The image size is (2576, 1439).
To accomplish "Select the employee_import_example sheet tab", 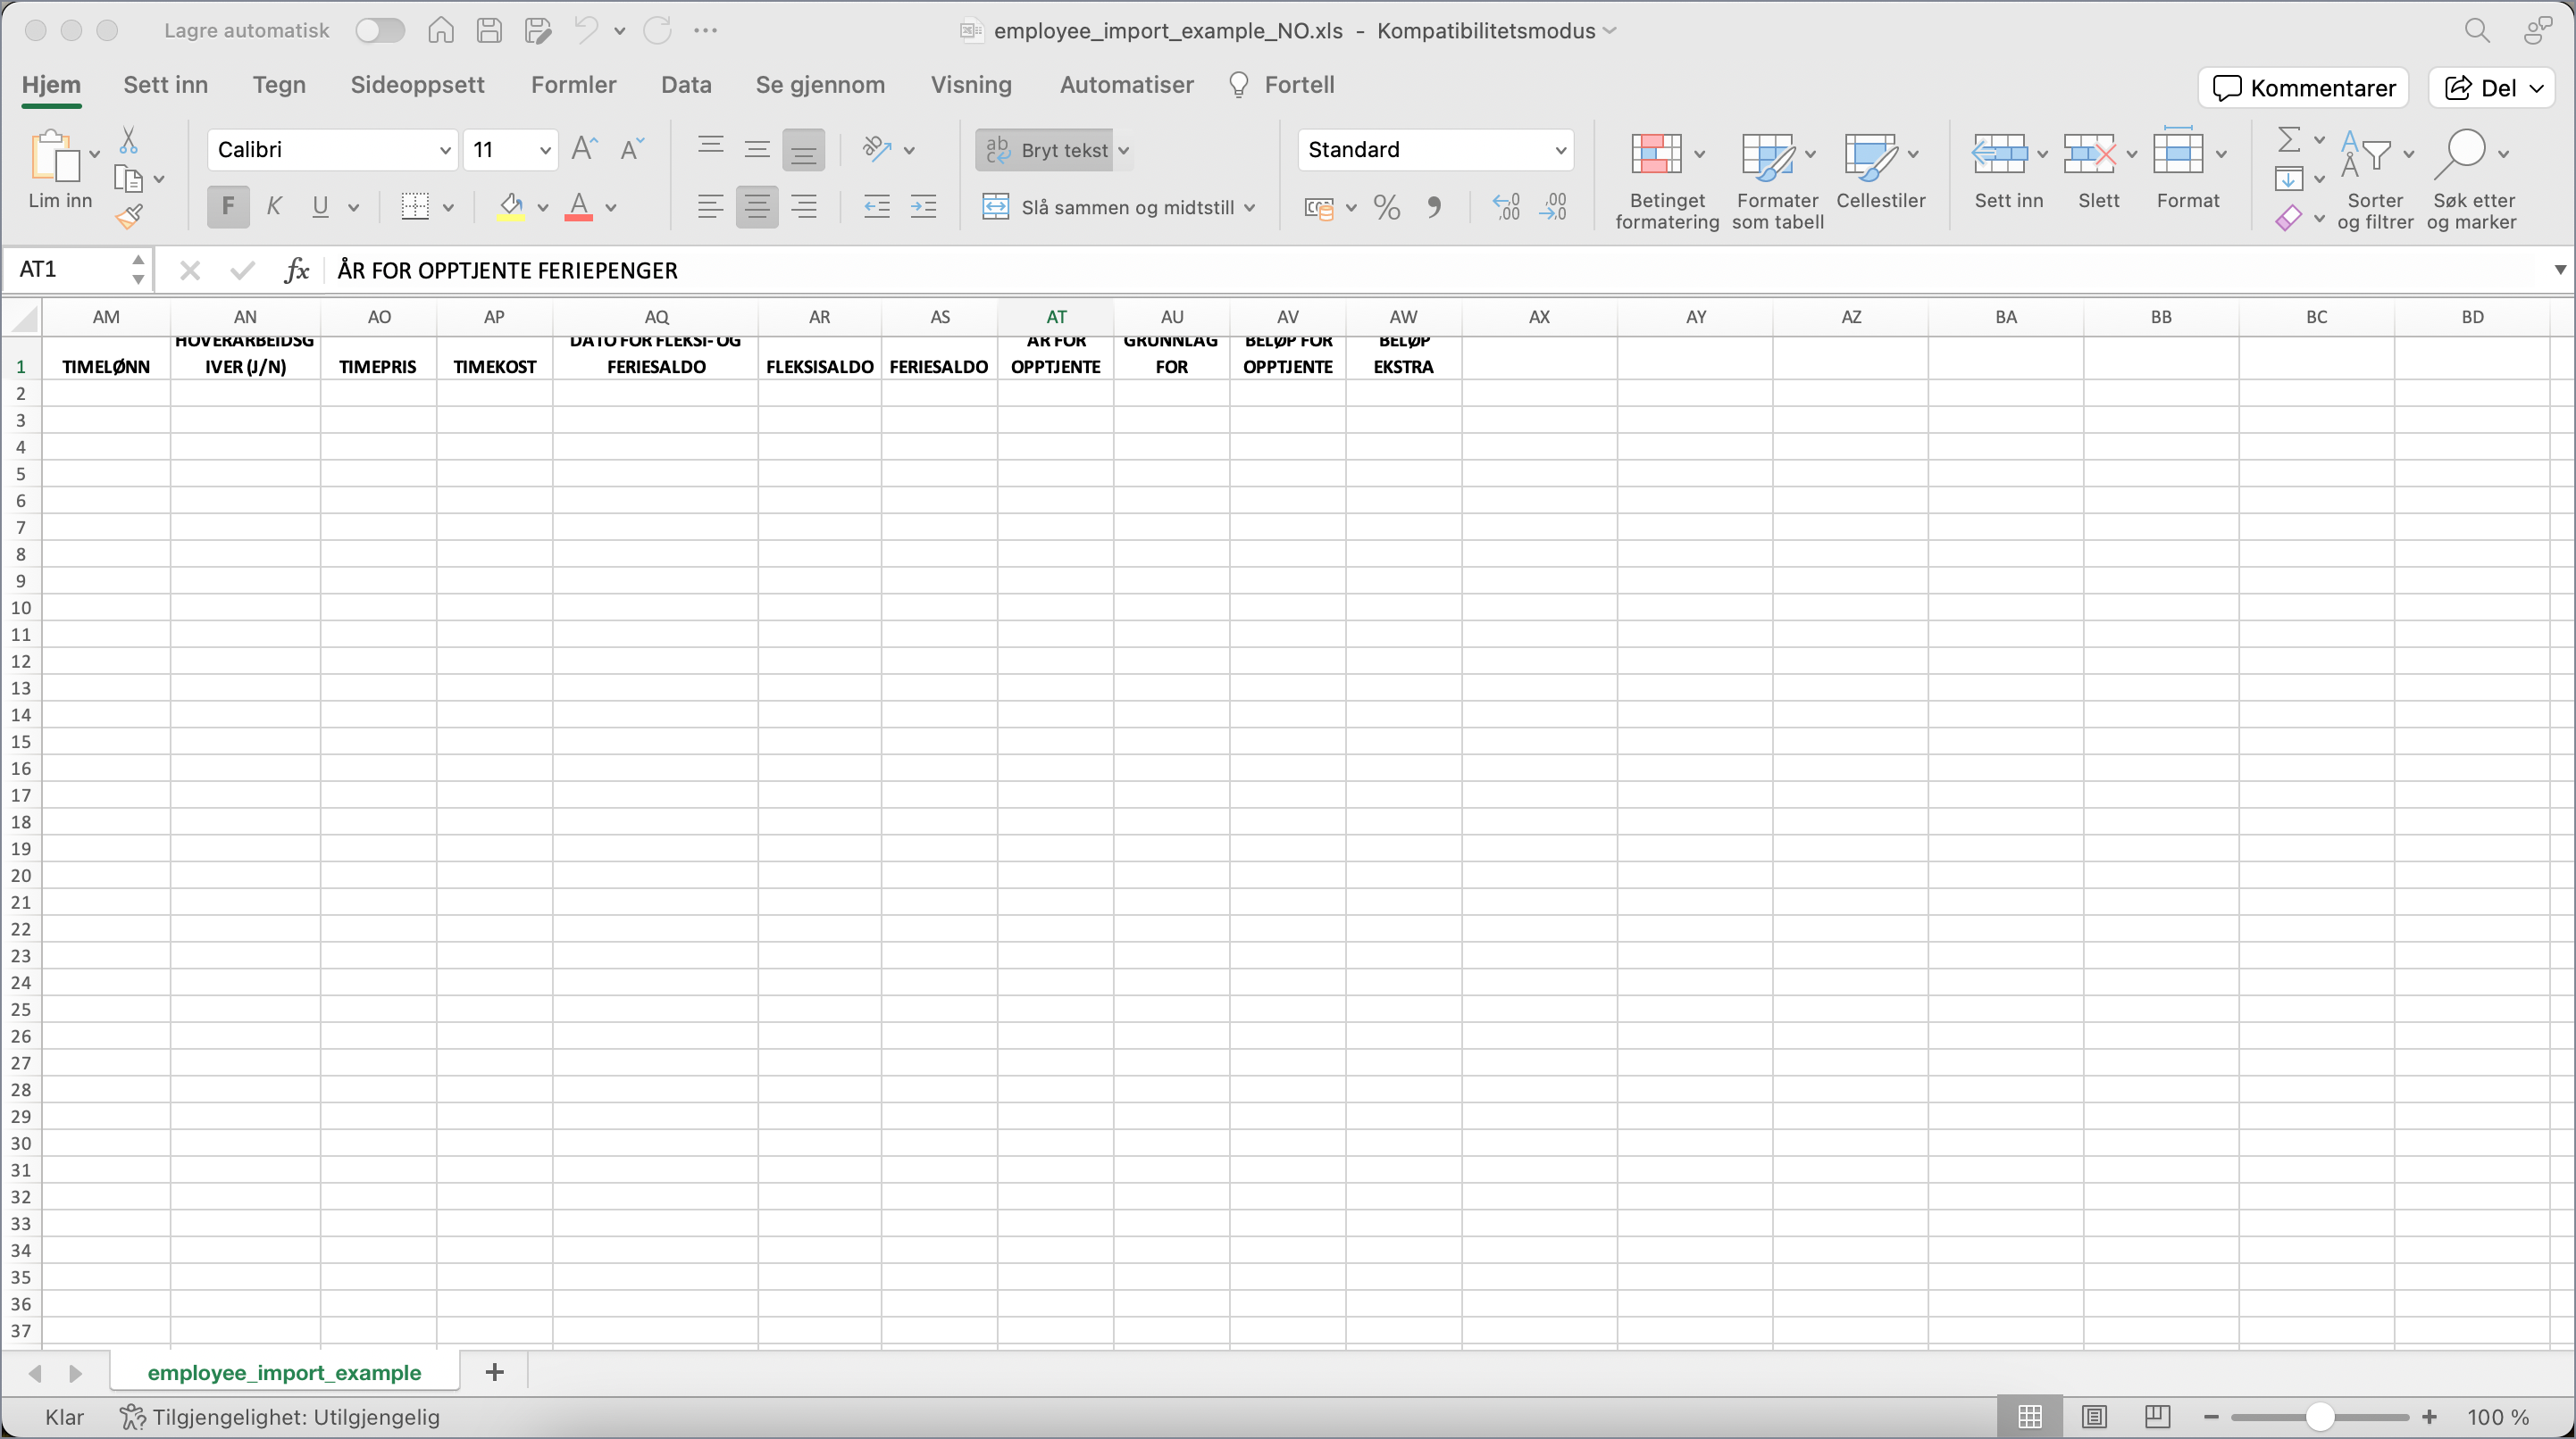I will pos(284,1372).
